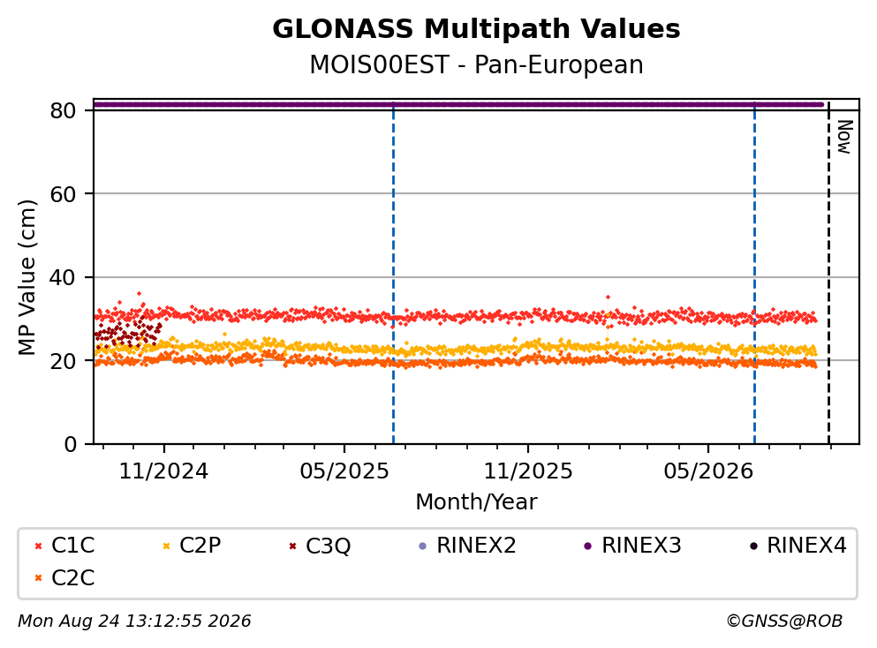
Task: Click the 80 y-axis tick label
Action: click(x=63, y=110)
